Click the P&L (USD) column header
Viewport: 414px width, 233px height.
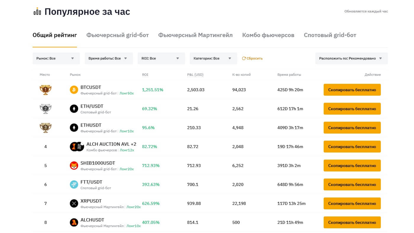tap(195, 75)
